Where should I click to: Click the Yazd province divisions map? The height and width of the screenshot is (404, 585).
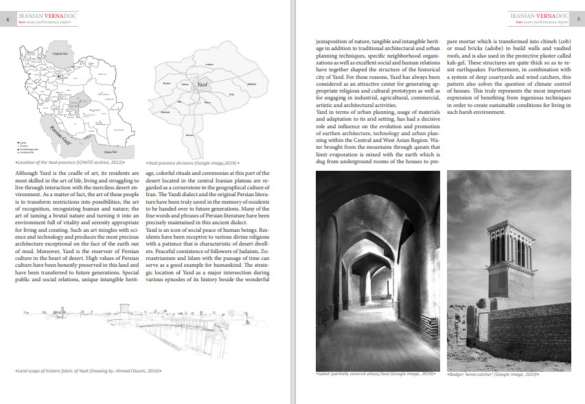click(x=208, y=99)
